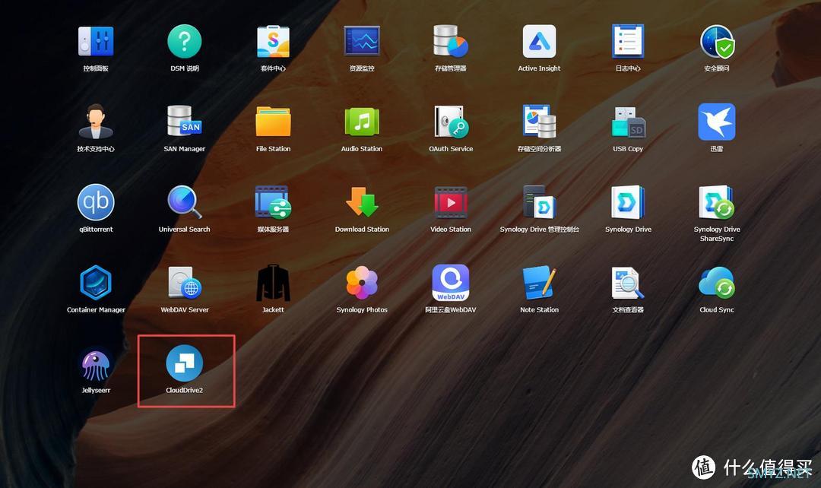Open 日志中心 log center
This screenshot has height=488, width=821.
click(x=628, y=41)
